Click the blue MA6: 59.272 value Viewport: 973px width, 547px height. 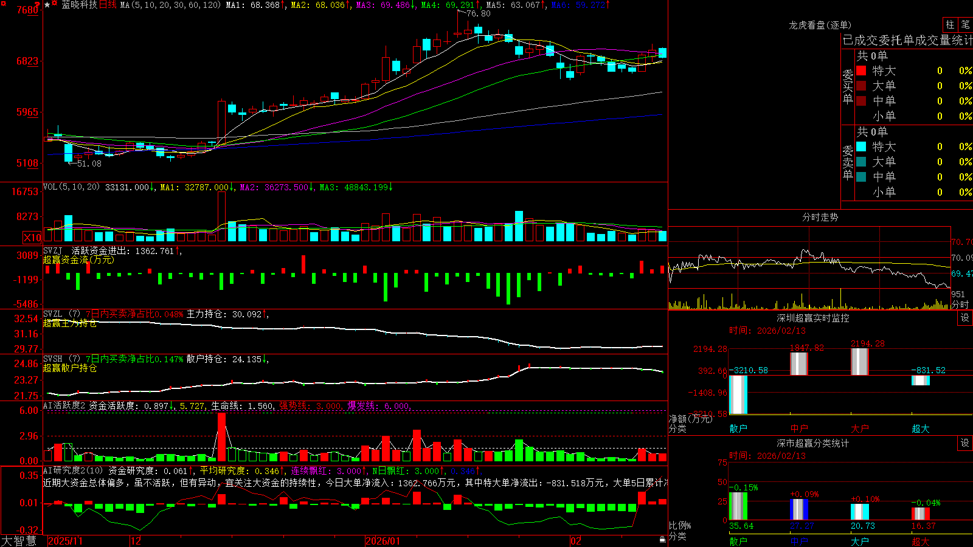coord(581,5)
